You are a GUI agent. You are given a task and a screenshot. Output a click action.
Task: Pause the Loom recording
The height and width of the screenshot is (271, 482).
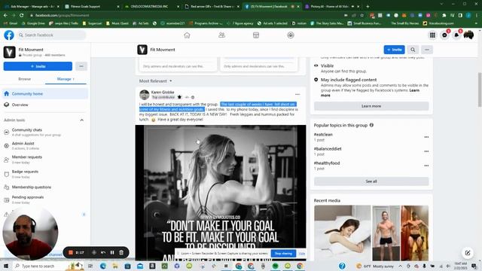[x=112, y=253]
